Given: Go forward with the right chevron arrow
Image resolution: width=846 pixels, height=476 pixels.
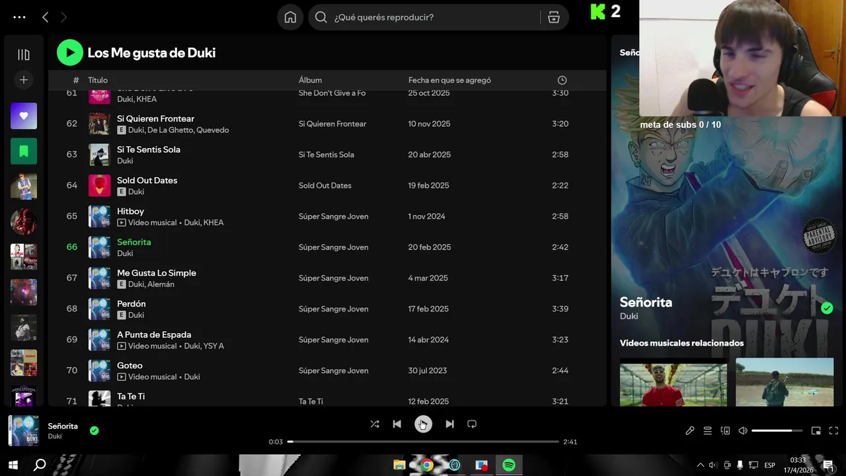Looking at the screenshot, I should click(x=63, y=17).
